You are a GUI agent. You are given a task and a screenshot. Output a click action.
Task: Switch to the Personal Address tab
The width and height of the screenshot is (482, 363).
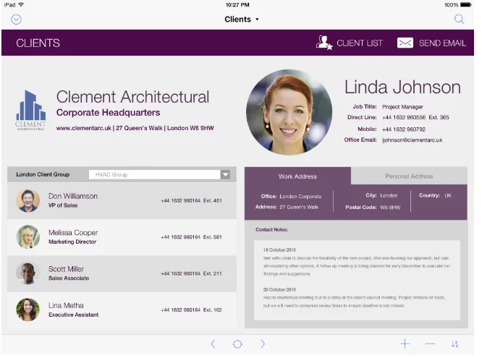coord(409,176)
